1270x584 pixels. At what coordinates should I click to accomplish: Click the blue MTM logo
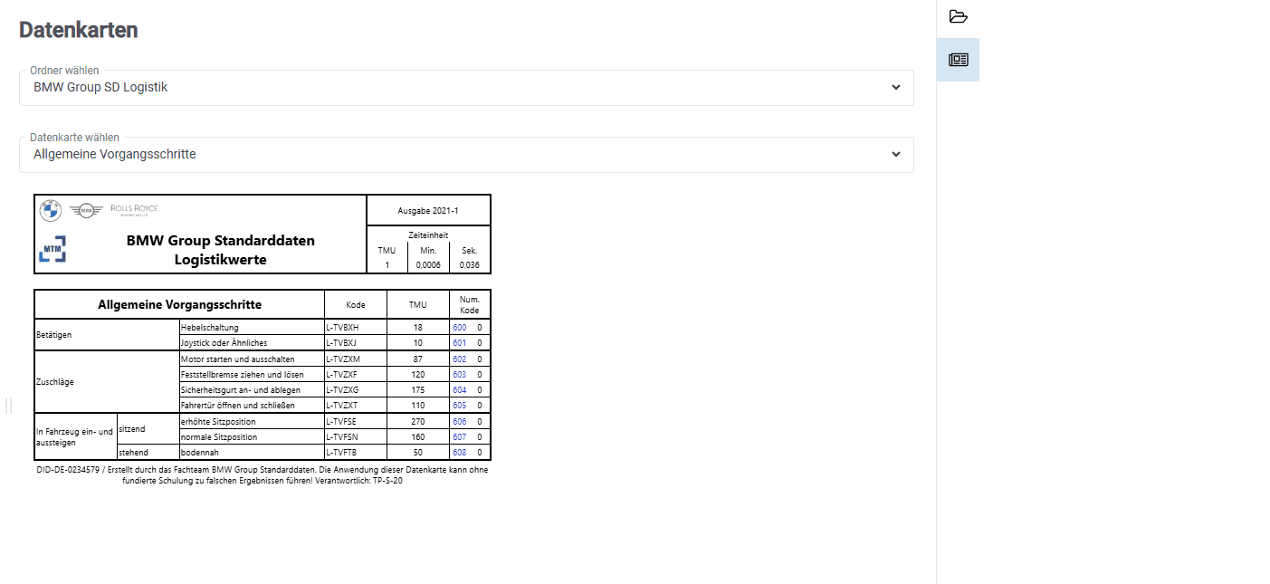(53, 249)
